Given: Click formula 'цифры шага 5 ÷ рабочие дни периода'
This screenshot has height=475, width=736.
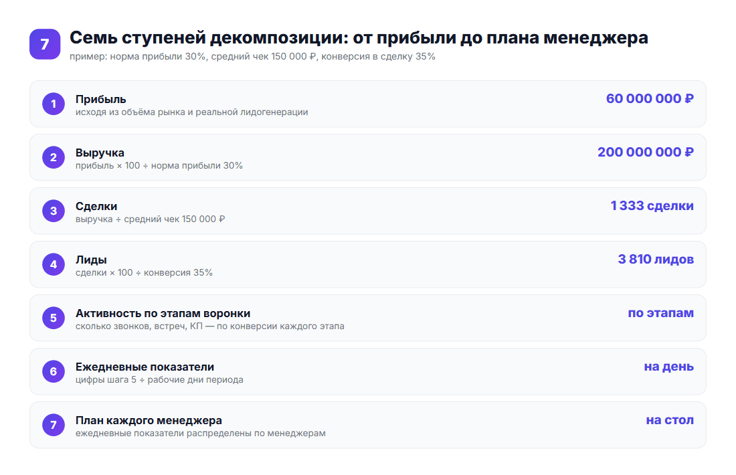Looking at the screenshot, I should [160, 380].
